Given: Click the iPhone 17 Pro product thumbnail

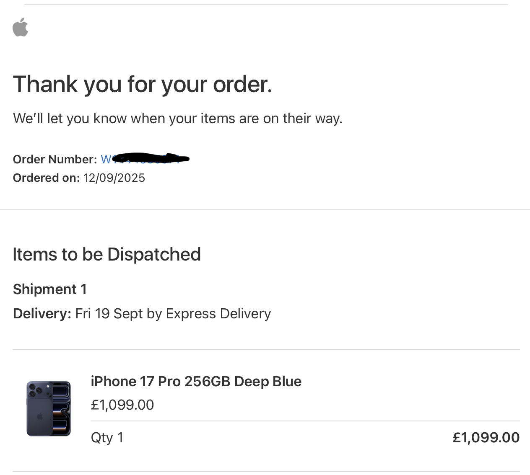Looking at the screenshot, I should click(49, 408).
